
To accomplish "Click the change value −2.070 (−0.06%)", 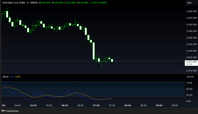I will pos(98,3).
